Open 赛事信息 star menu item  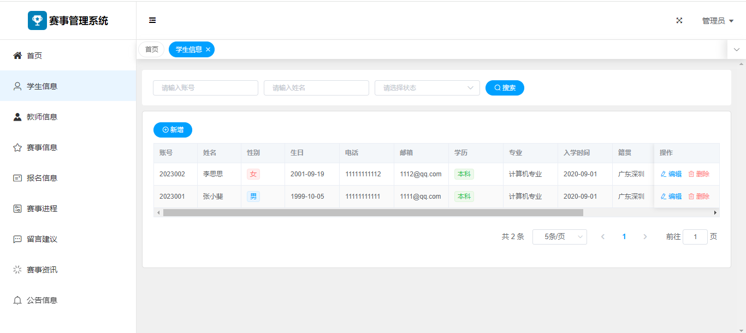pos(42,147)
